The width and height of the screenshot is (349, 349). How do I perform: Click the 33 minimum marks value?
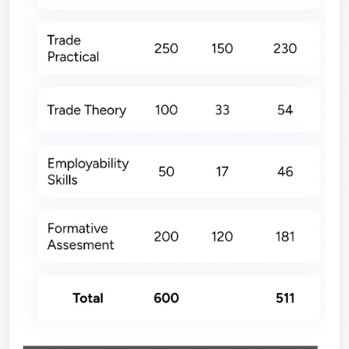pyautogui.click(x=222, y=110)
